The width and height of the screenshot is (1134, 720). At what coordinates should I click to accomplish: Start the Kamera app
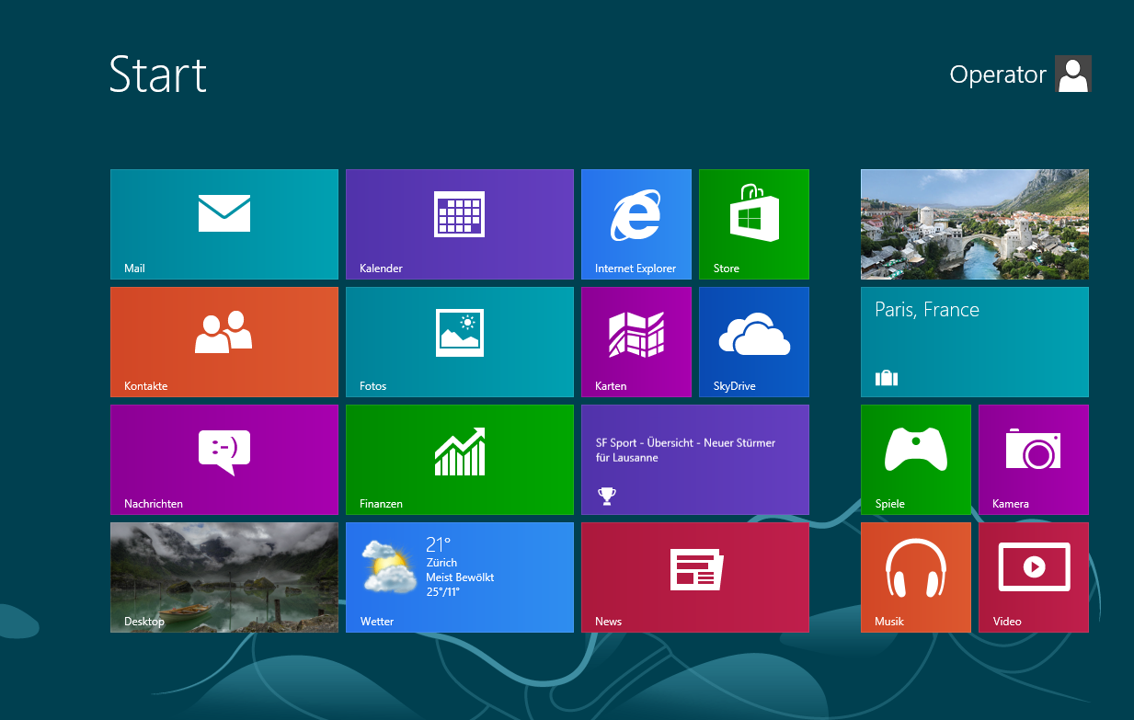coord(1033,459)
